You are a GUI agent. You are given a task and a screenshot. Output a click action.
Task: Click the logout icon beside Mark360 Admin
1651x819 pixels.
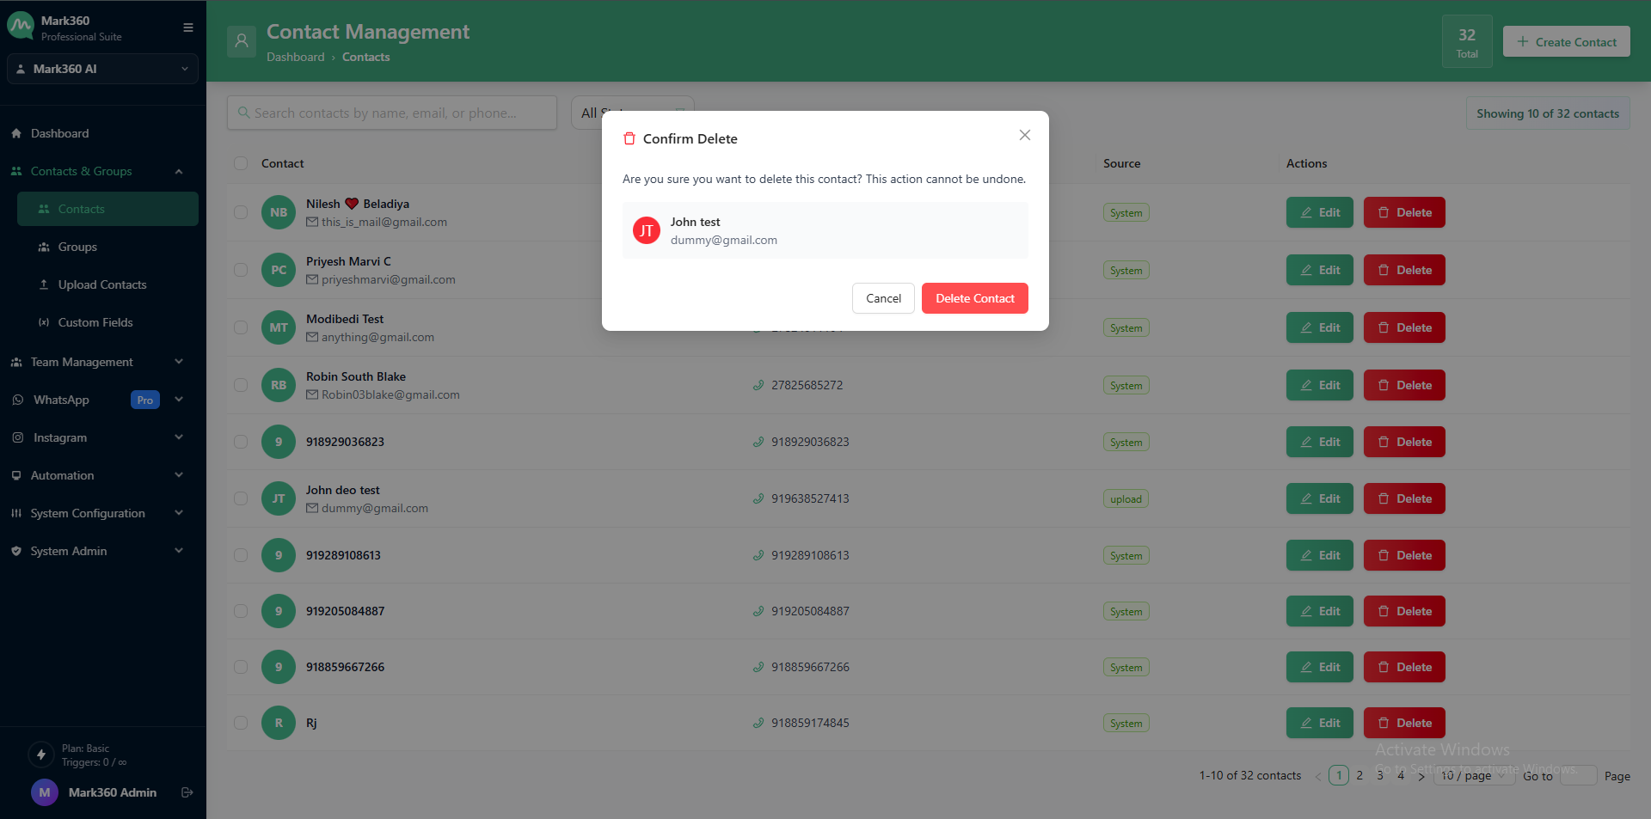[x=187, y=792]
